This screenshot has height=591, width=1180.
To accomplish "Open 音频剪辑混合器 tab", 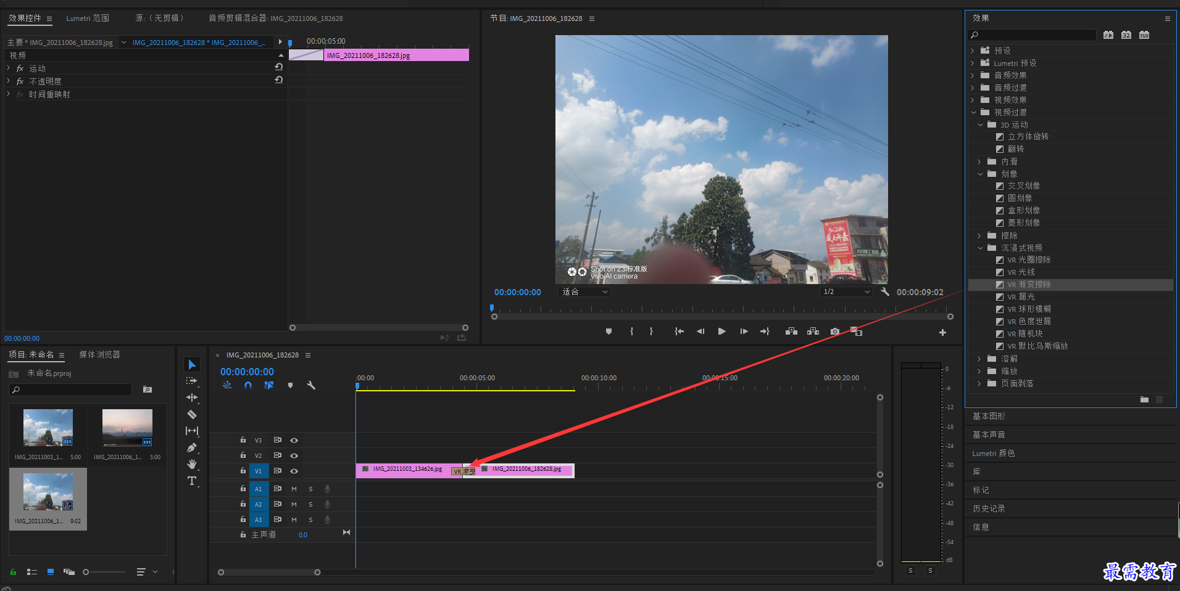I will (276, 18).
